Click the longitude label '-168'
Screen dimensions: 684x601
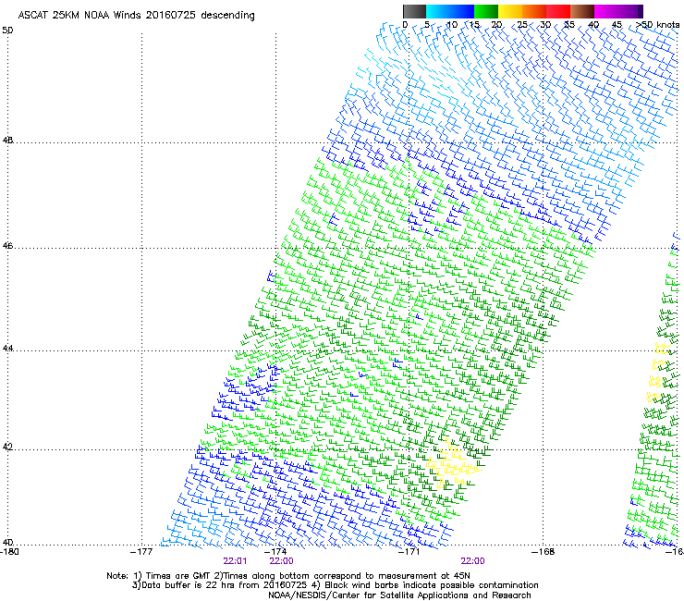[544, 552]
